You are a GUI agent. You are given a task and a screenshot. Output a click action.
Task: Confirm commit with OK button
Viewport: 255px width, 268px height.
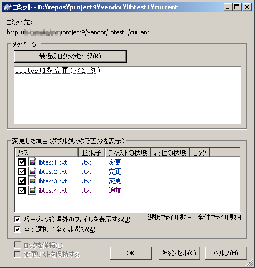pos(131,253)
